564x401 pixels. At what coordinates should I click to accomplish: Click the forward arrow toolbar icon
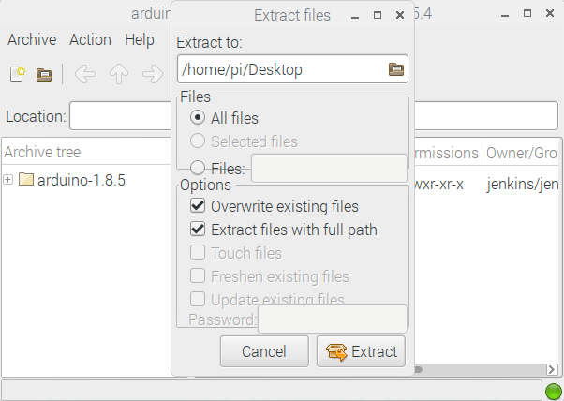(x=153, y=74)
